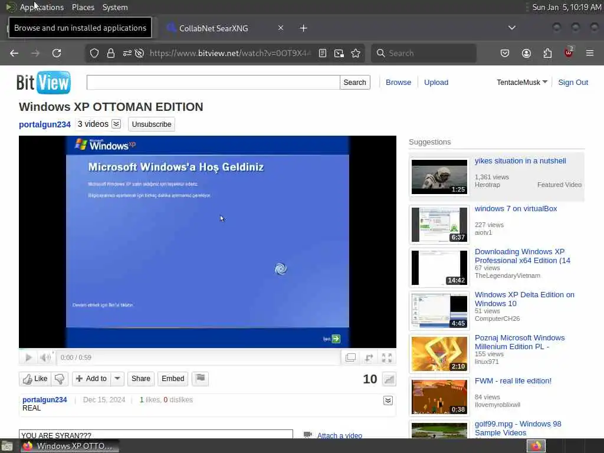The image size is (604, 453).
Task: Close the CollabNet SearXNG tab
Action: click(281, 28)
